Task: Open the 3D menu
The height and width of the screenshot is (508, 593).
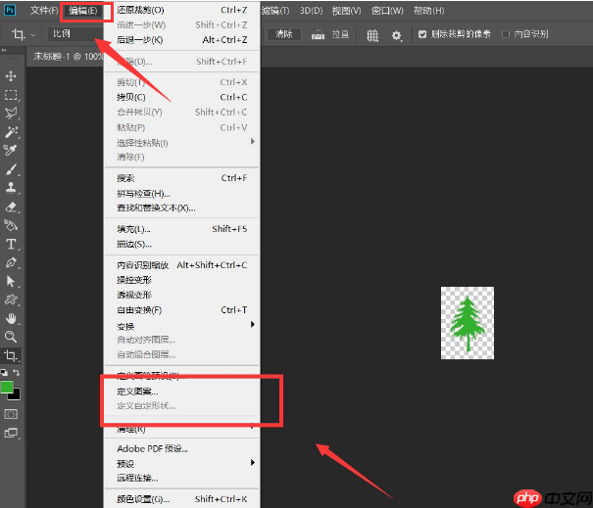Action: tap(312, 11)
